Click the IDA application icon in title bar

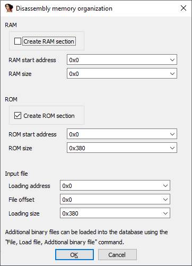tap(9, 8)
